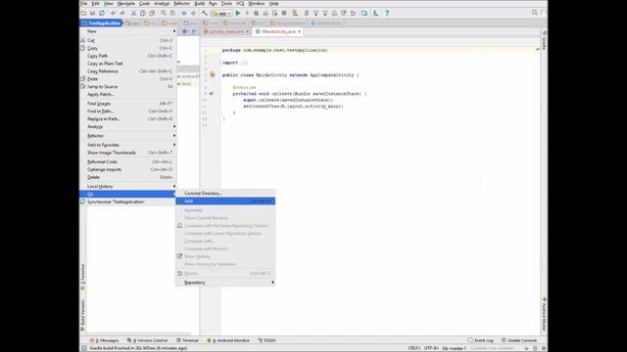Click the Open folder toolbar icon

83,13
